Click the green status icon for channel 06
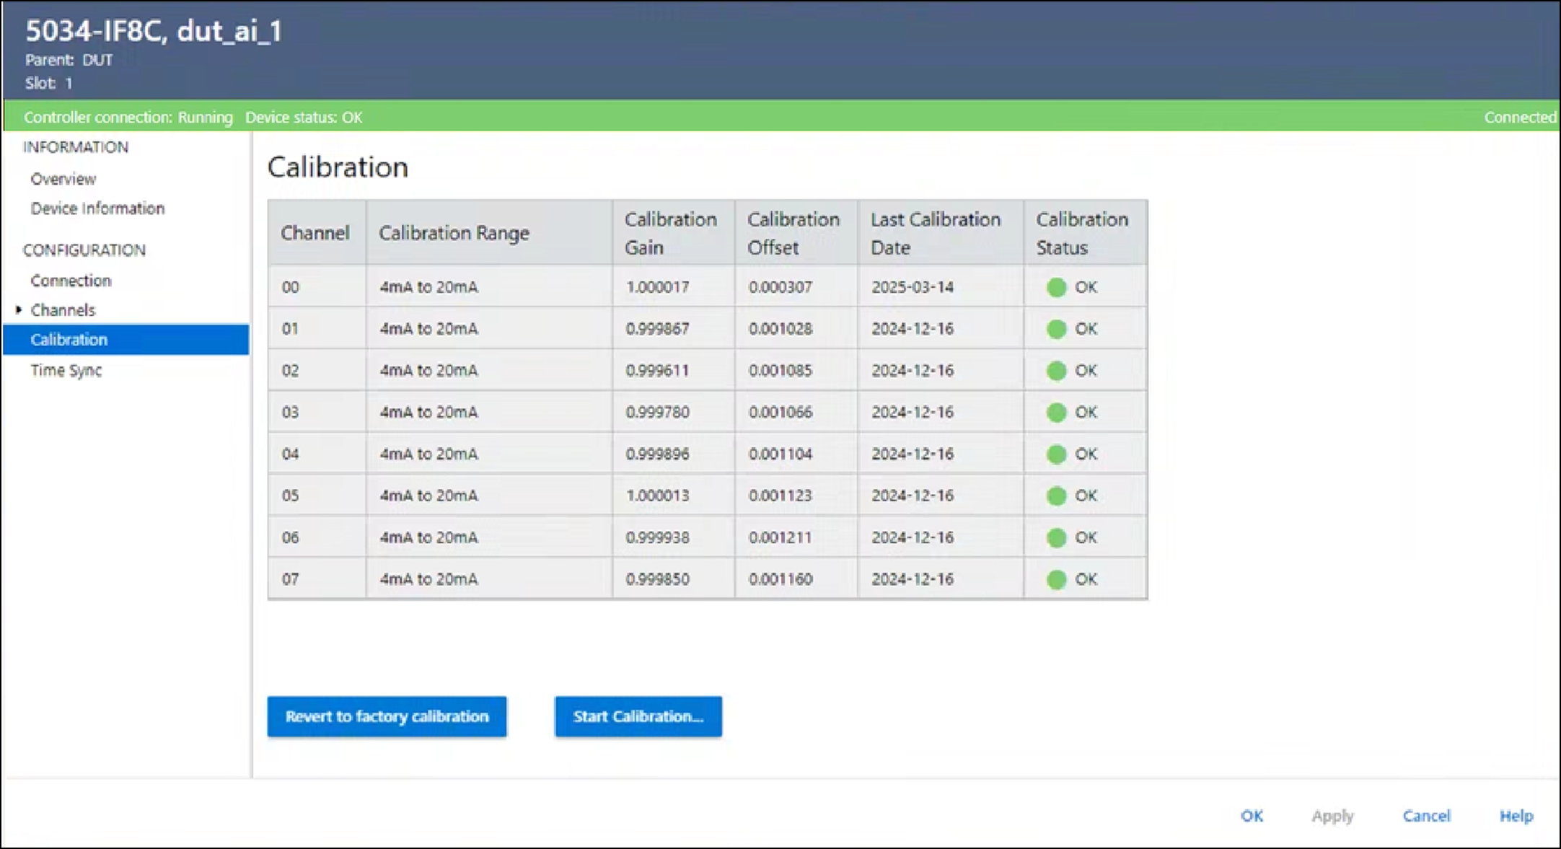 click(1056, 538)
